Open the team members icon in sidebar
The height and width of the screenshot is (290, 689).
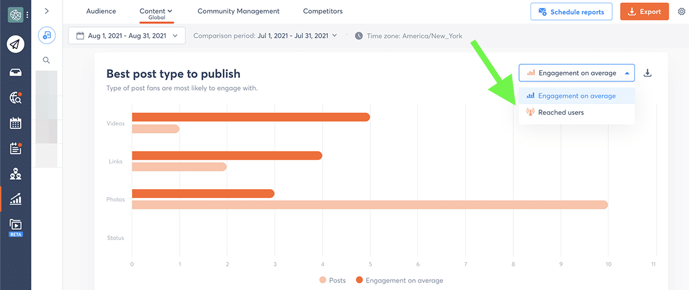[x=16, y=174]
